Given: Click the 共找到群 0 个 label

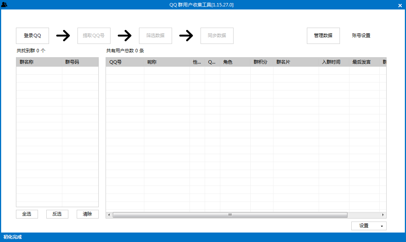Looking at the screenshot, I should pos(31,51).
